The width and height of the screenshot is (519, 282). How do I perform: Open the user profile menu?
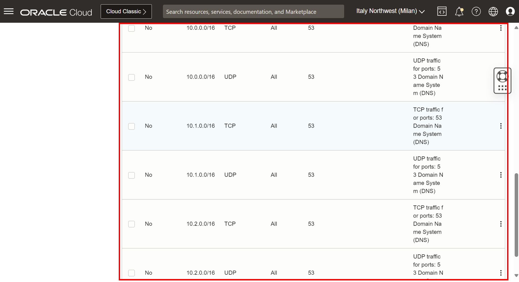pyautogui.click(x=510, y=11)
